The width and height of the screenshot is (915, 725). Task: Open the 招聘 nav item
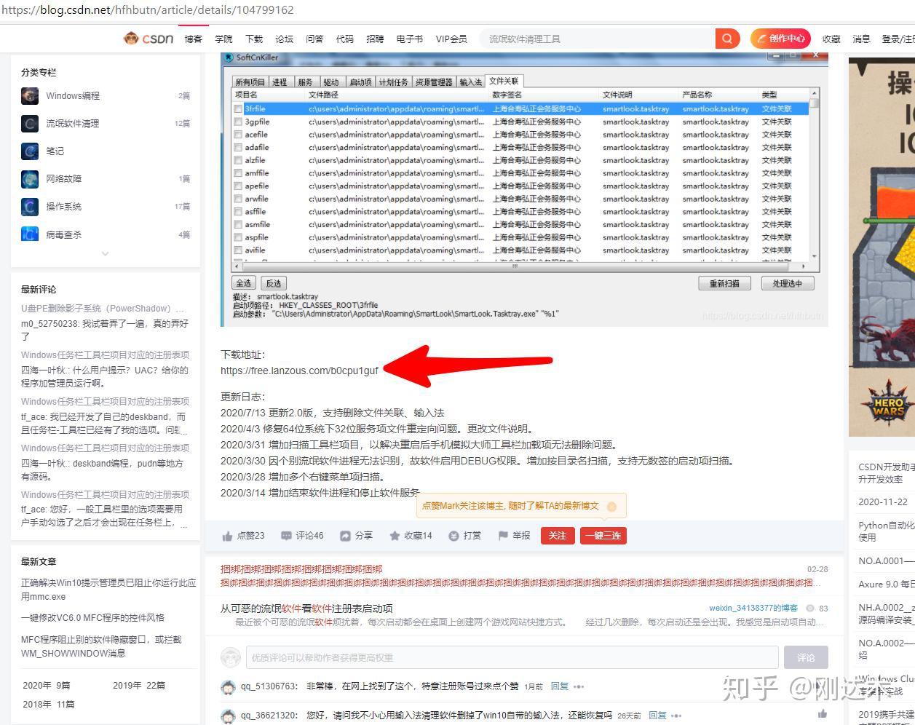(375, 39)
